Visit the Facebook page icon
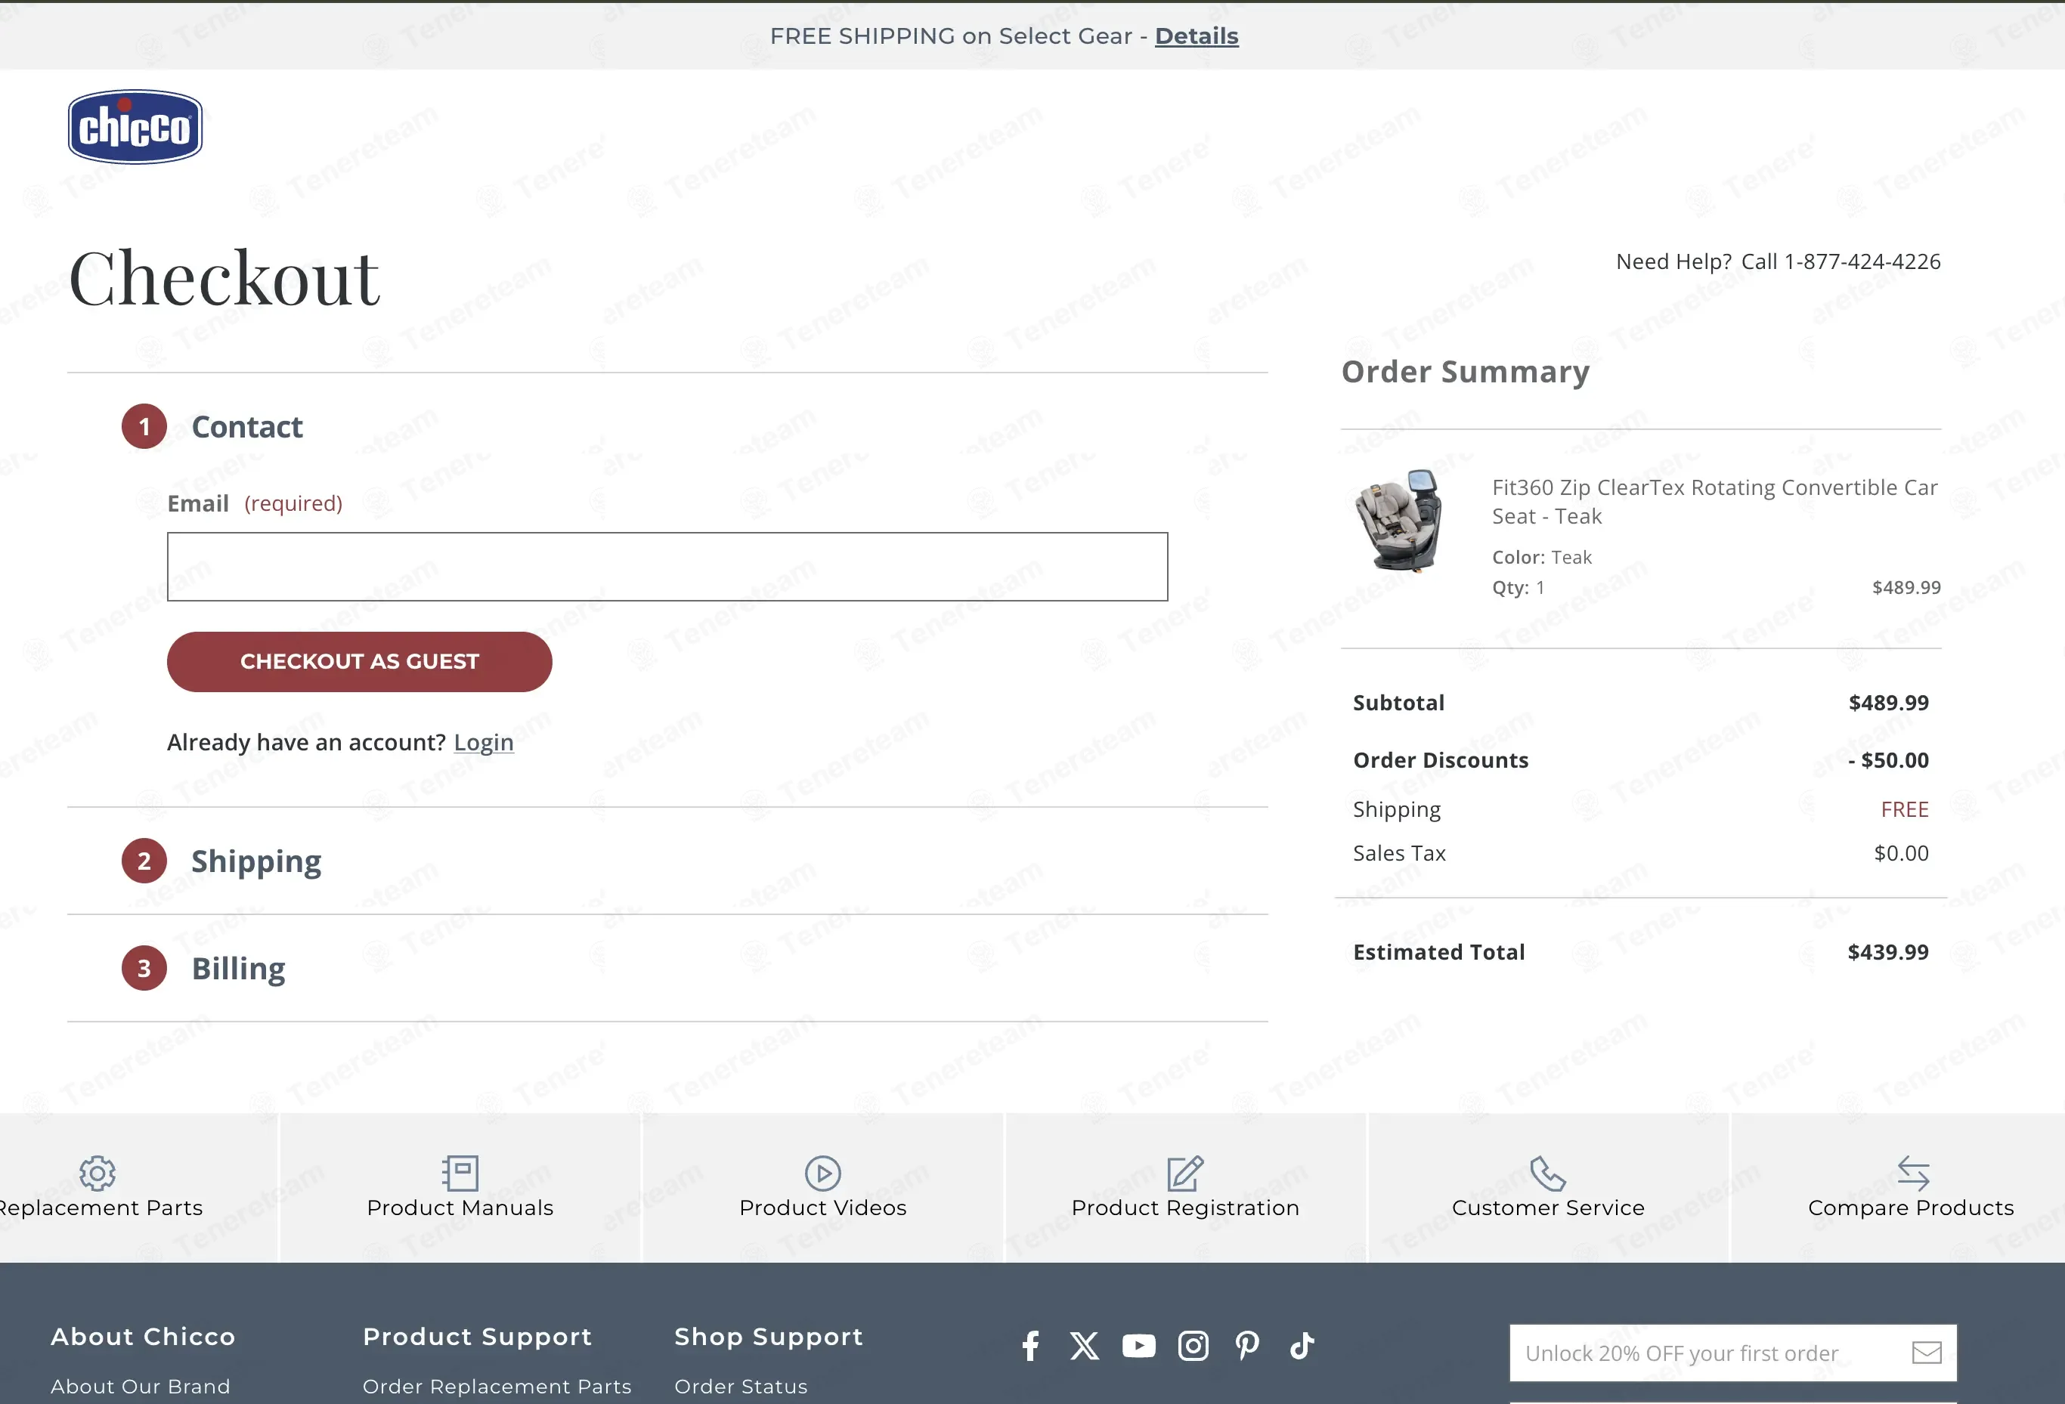Viewport: 2065px width, 1404px height. pyautogui.click(x=1031, y=1347)
